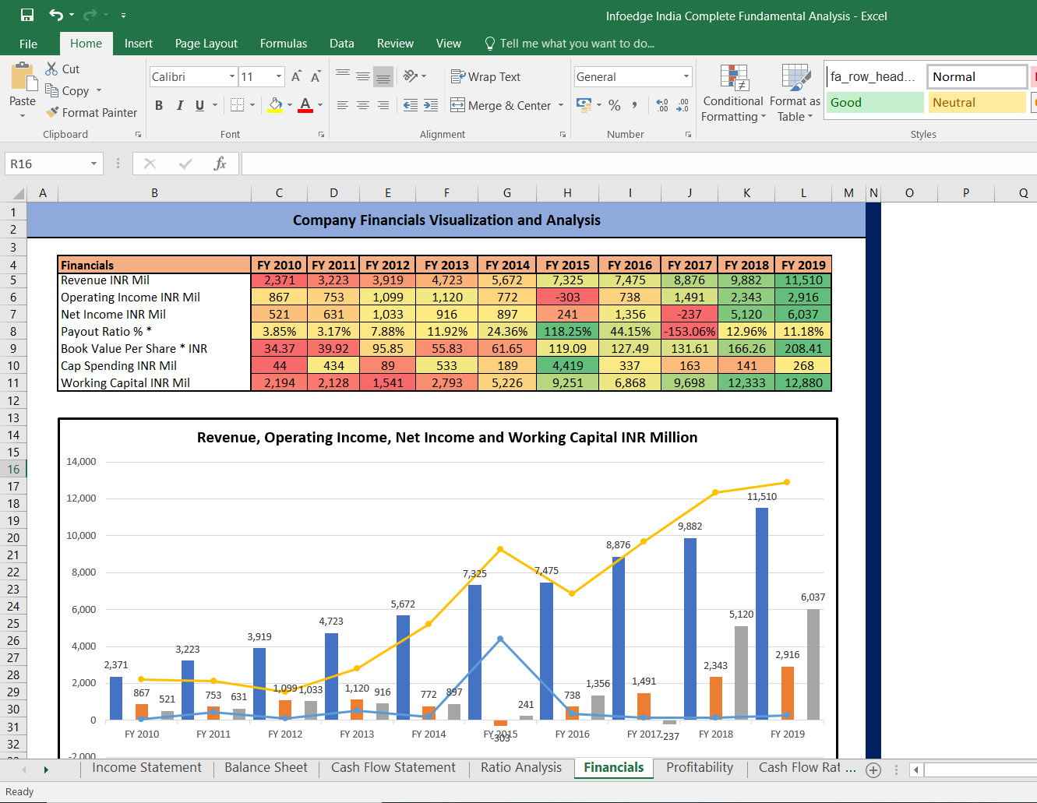Click the Paste clipboard icon

click(23, 78)
